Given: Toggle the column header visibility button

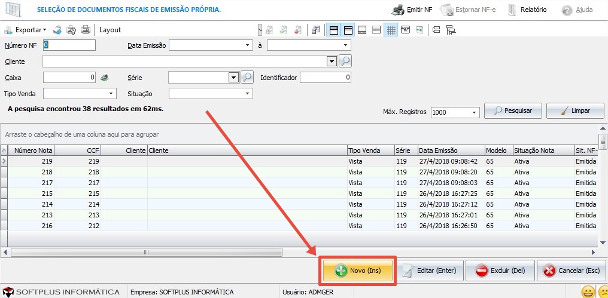Looking at the screenshot, I should pyautogui.click(x=348, y=30).
